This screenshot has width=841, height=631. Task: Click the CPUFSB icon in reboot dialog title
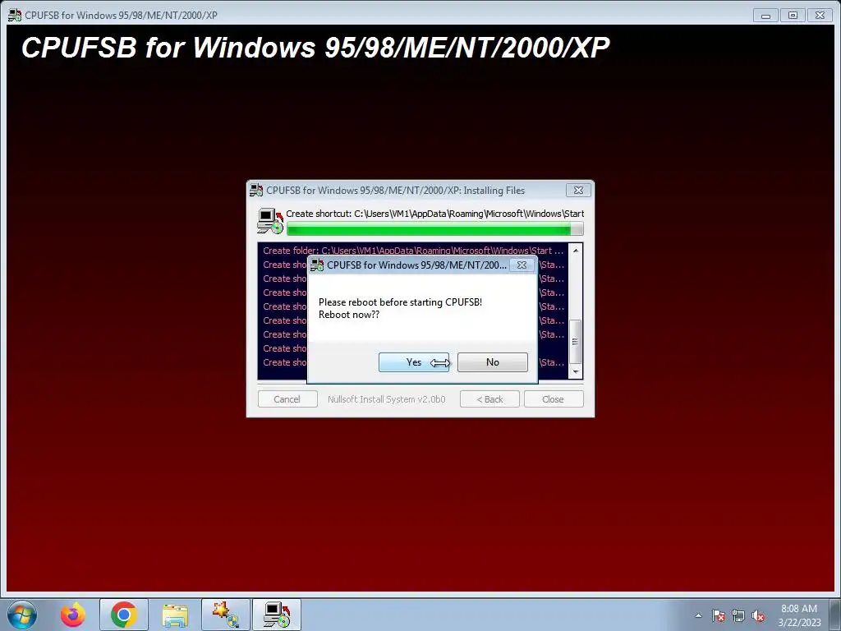(x=317, y=265)
